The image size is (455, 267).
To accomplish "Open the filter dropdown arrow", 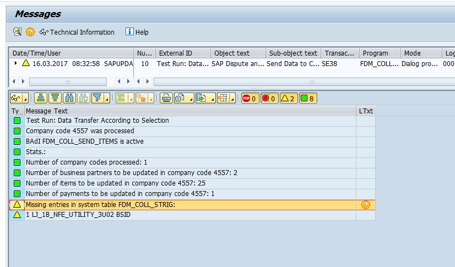I will [x=107, y=99].
